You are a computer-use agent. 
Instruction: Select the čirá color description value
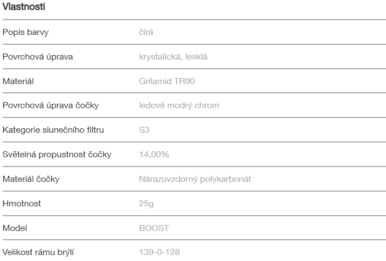tap(146, 32)
